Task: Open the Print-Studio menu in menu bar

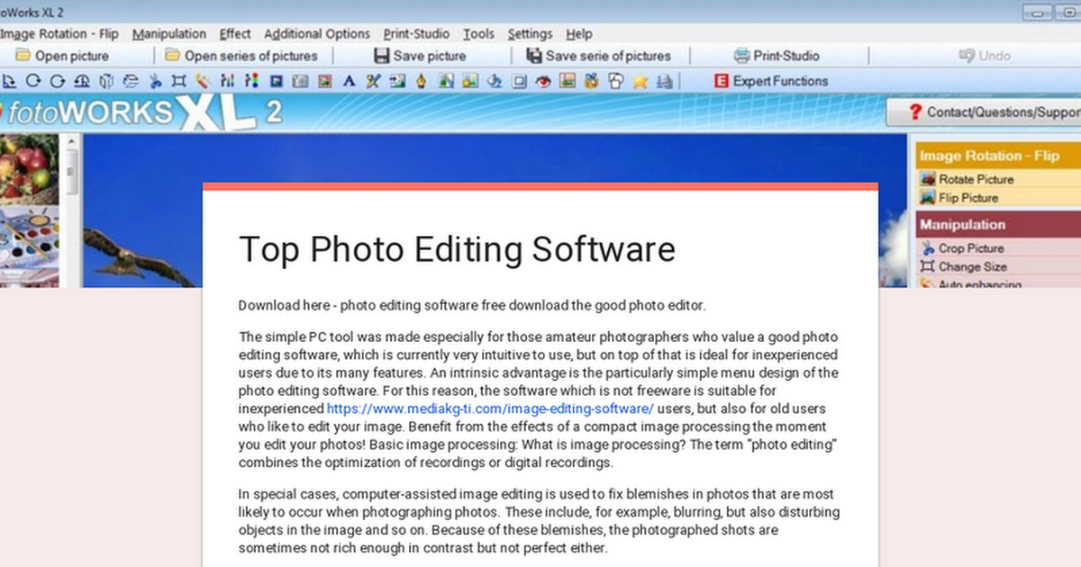Action: tap(416, 34)
